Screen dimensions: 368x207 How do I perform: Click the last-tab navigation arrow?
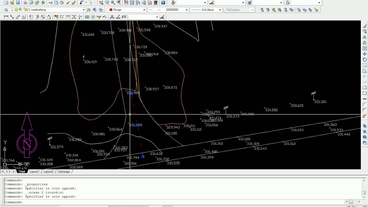[14, 171]
